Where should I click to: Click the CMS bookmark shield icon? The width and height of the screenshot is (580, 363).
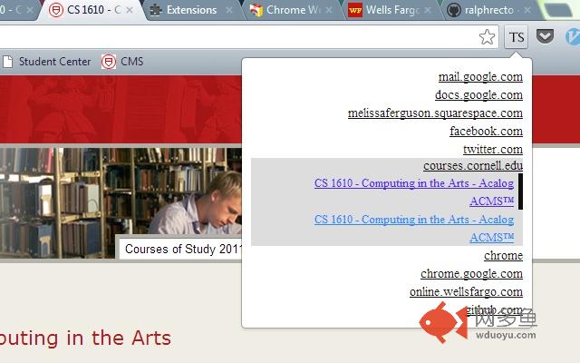109,62
